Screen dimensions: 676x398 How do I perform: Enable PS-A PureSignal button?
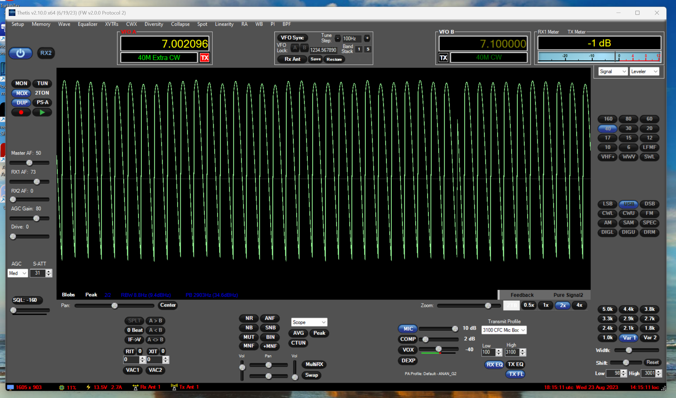click(43, 102)
